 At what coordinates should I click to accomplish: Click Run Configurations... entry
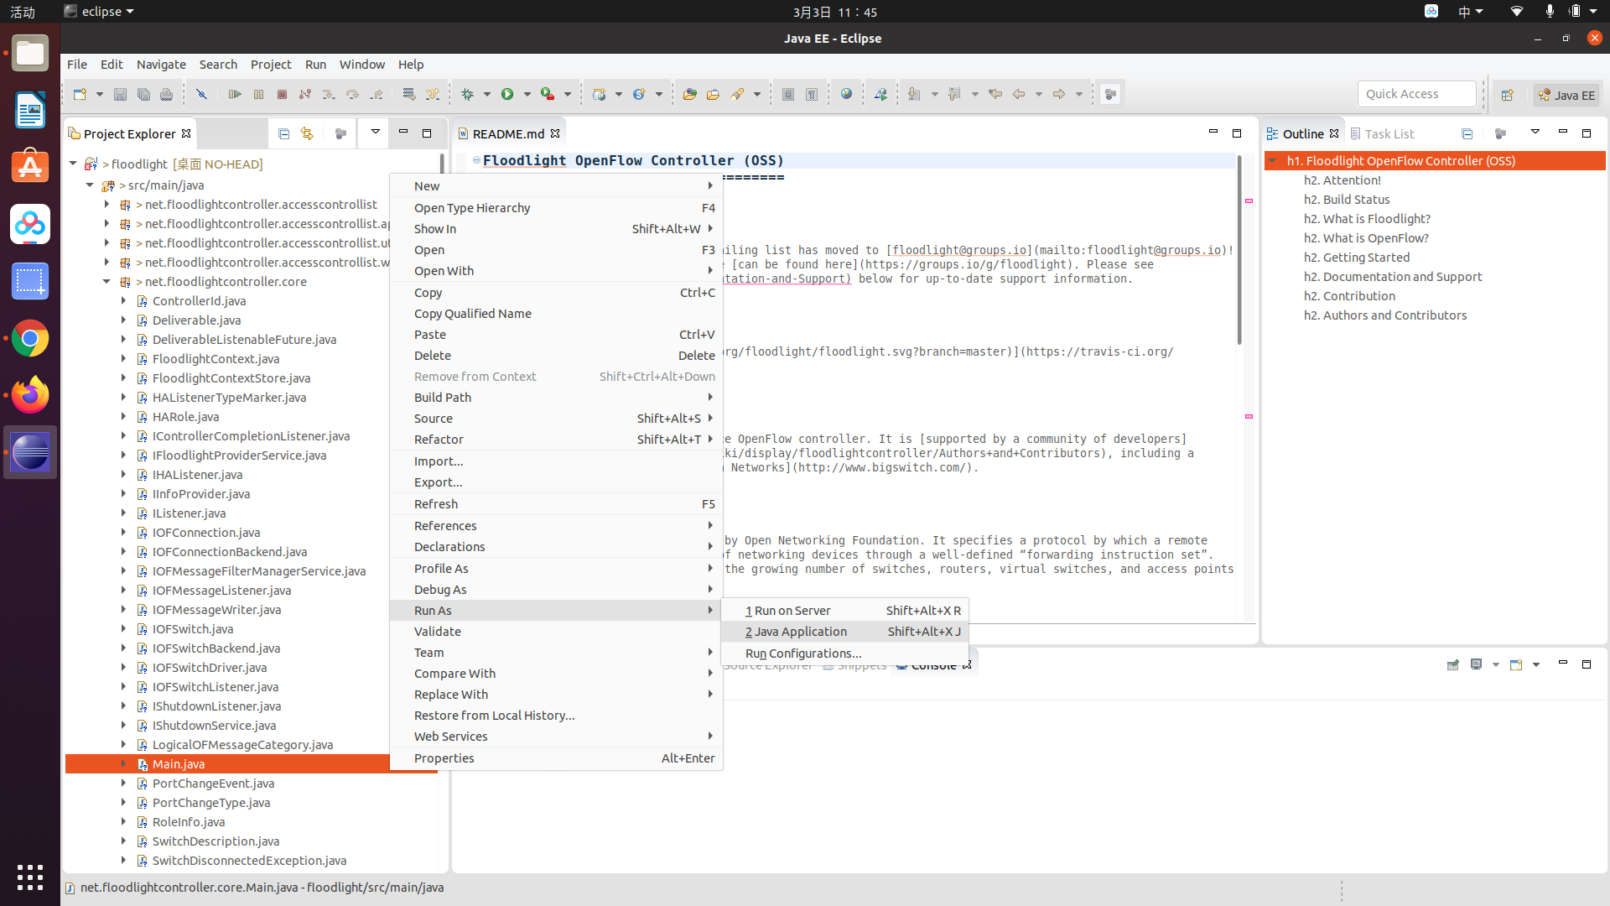tap(802, 653)
